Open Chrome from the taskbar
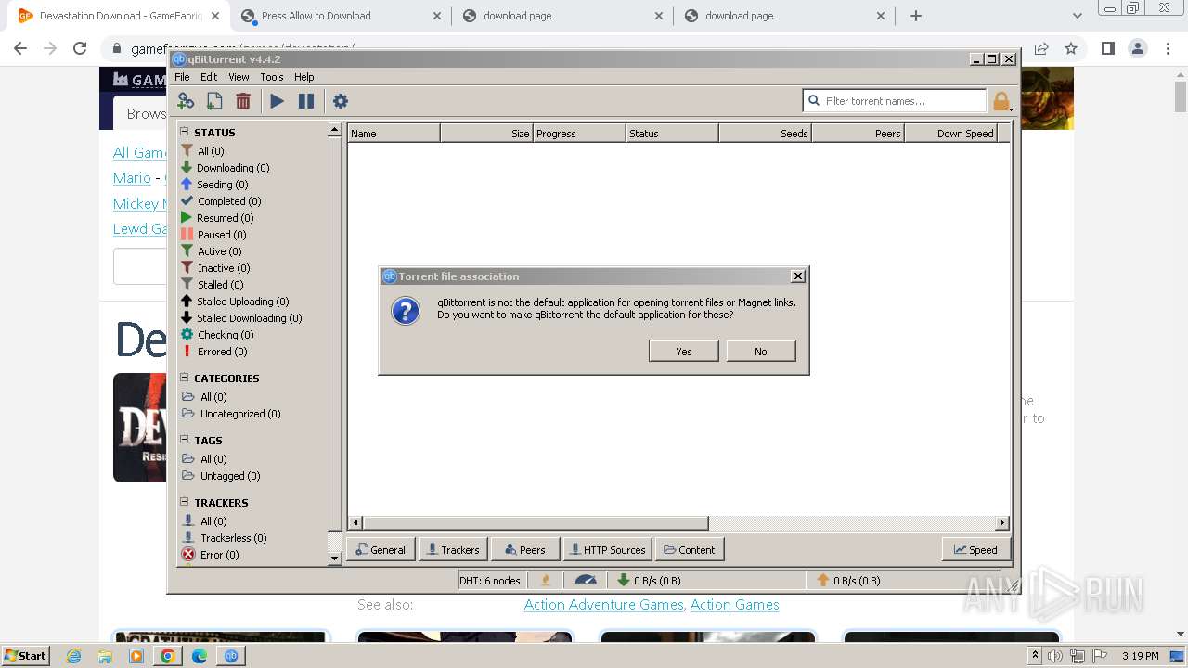Viewport: 1188px width, 668px height. point(168,656)
